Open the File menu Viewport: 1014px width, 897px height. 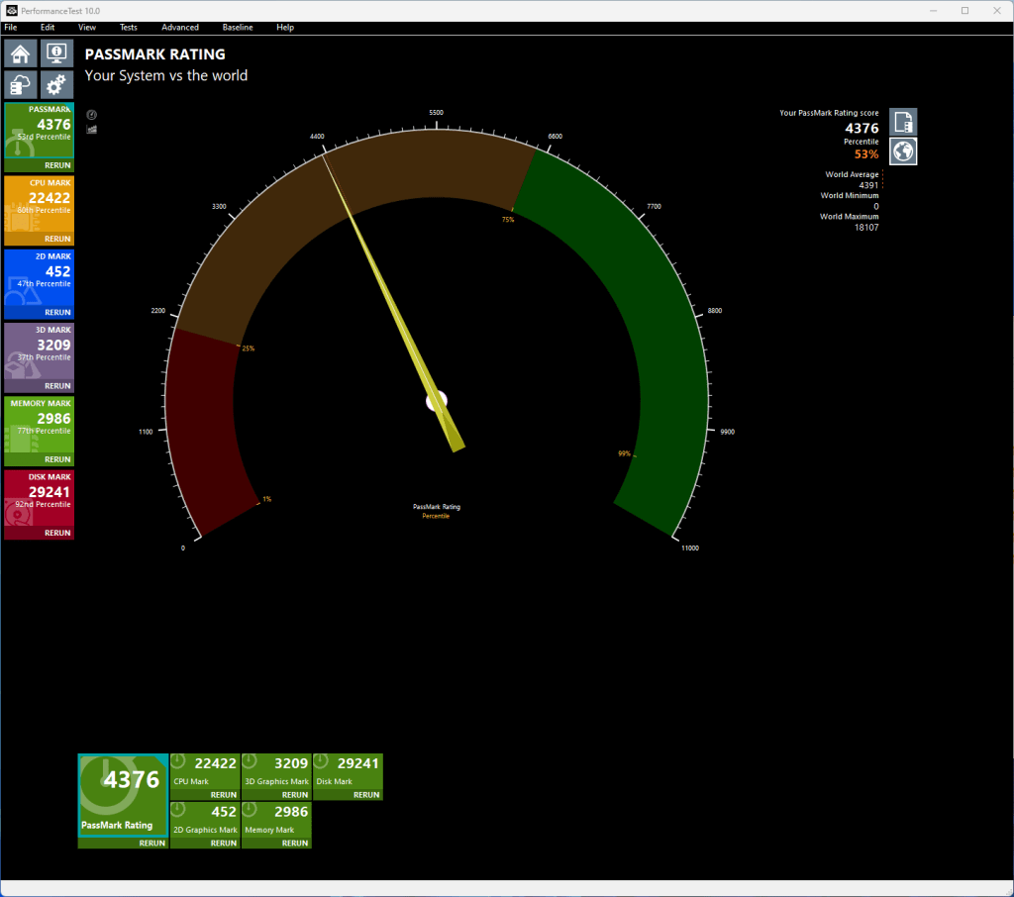pos(11,27)
